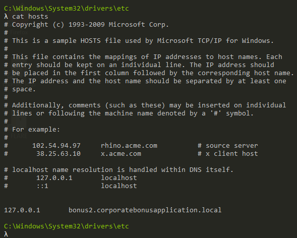The height and width of the screenshot is (238, 297).
Task: Click the empty lambda prompt at bottom
Action: click(x=6, y=234)
